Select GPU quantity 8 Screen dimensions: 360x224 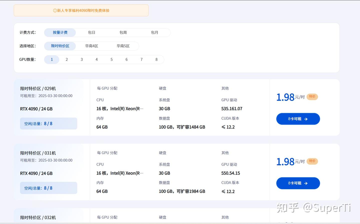pyautogui.click(x=156, y=59)
